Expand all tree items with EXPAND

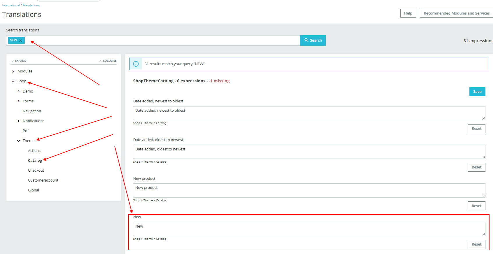19,61
